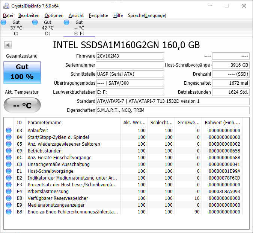Viewport: 253px width, 233px height.
Task: Minimize the CrystalDiskInfo window
Action: click(x=210, y=6)
